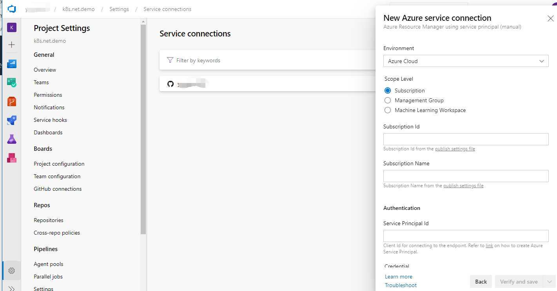This screenshot has width=557, height=291.
Task: Open the Pipelines hub icon
Action: (12, 120)
